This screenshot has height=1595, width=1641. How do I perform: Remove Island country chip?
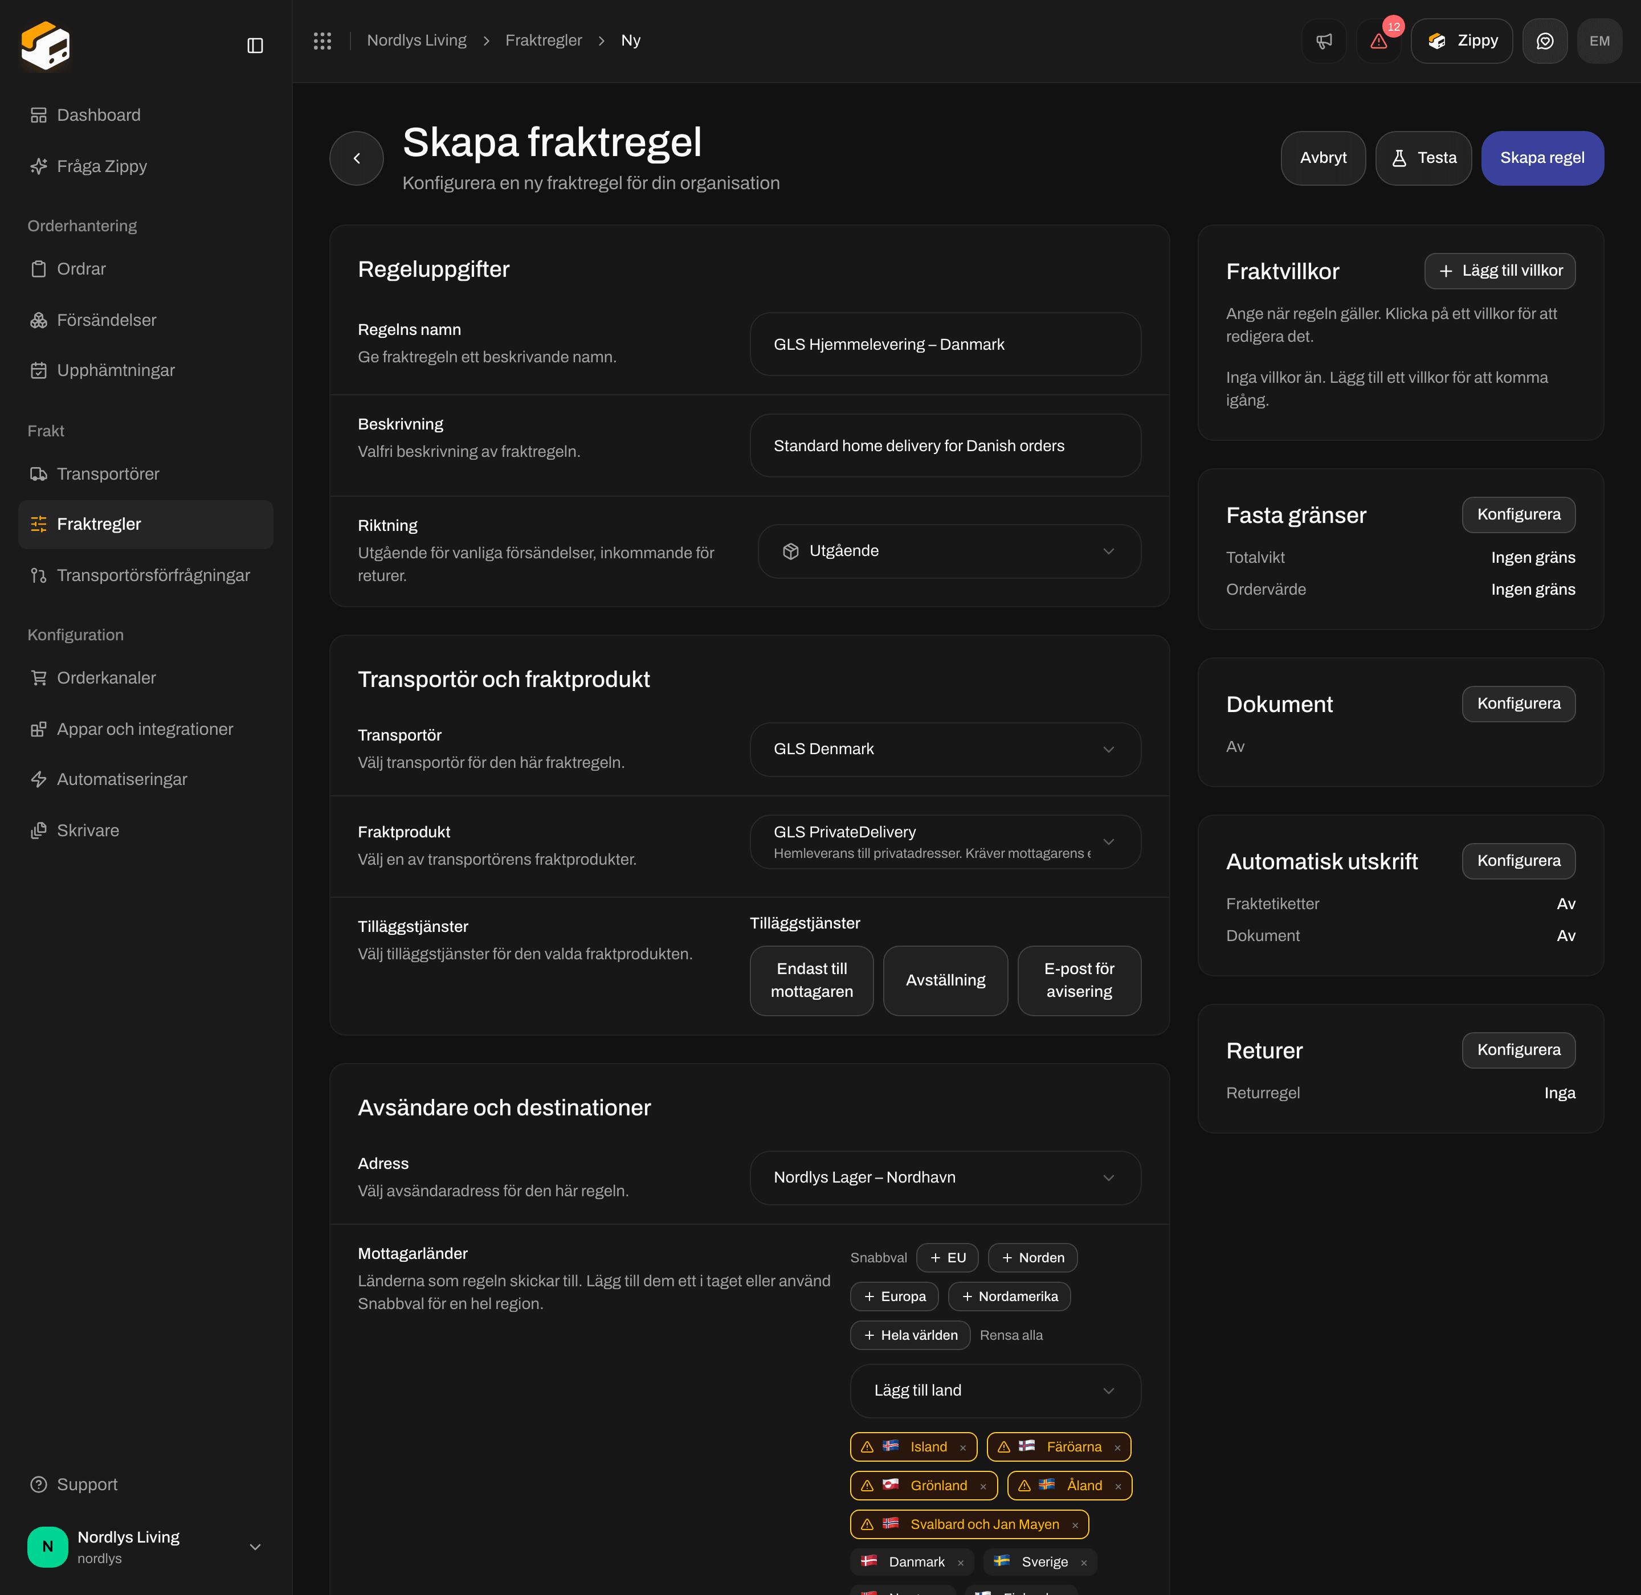pyautogui.click(x=963, y=1447)
